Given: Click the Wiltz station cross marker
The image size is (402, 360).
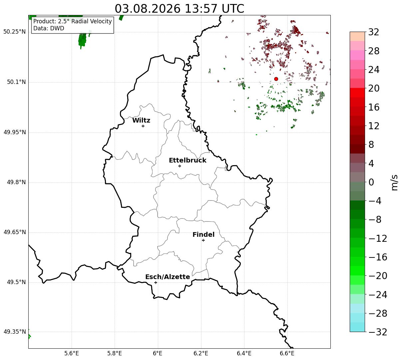Looking at the screenshot, I should (x=143, y=126).
